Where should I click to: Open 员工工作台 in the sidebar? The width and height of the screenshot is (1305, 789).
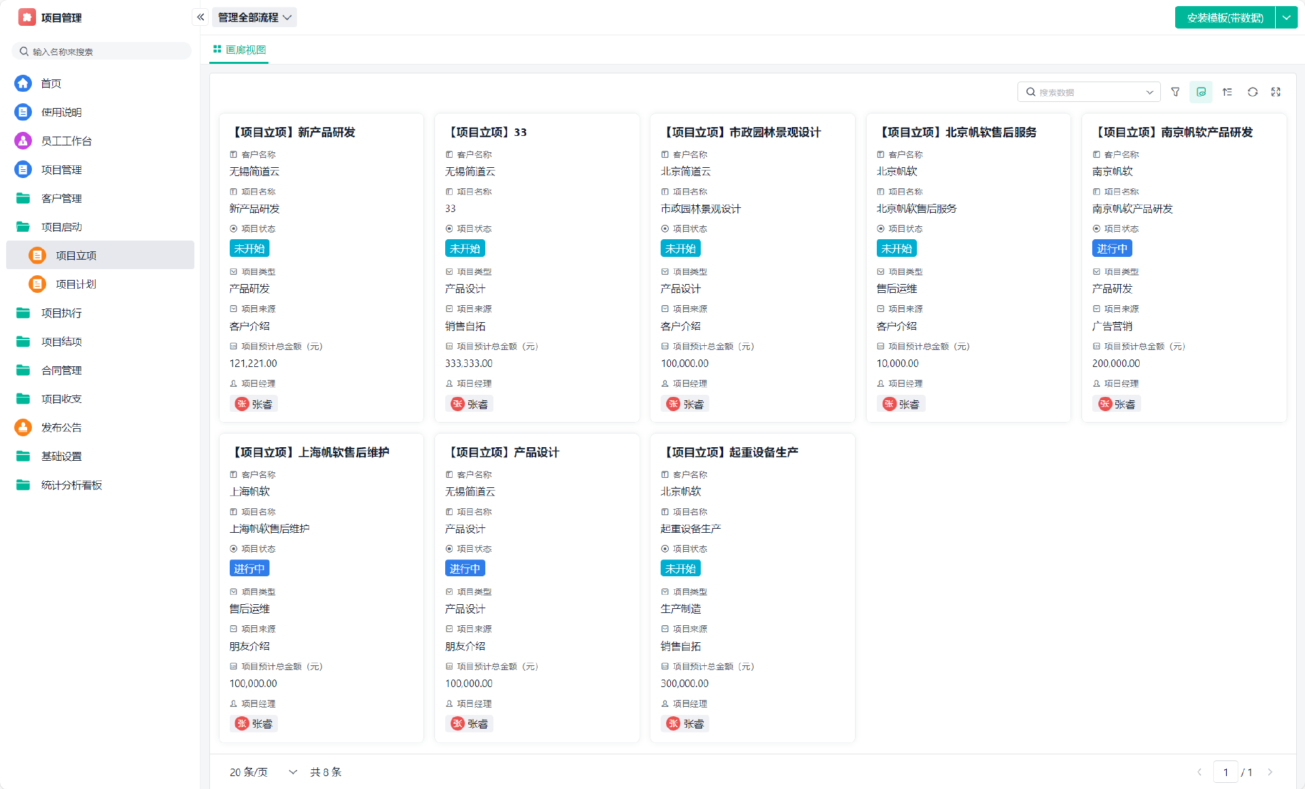[66, 141]
